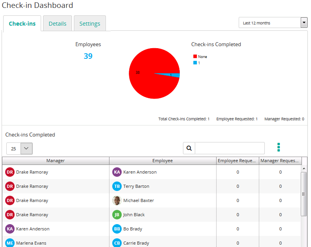Click Terry Barton's TB avatar
311x247 pixels.
[117, 186]
